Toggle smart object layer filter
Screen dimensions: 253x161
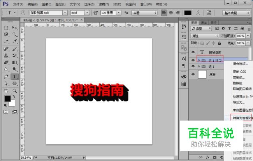coord(242,28)
